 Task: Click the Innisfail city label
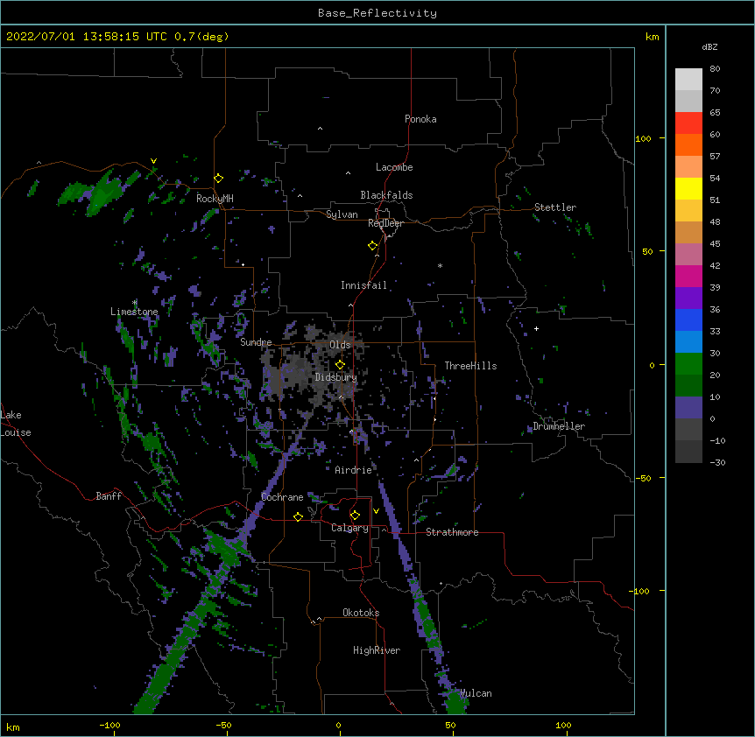point(363,285)
